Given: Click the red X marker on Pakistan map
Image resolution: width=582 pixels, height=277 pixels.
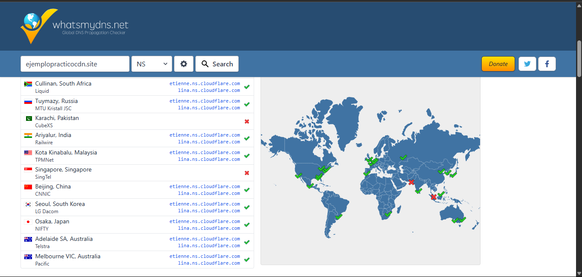Looking at the screenshot, I should point(411,182).
